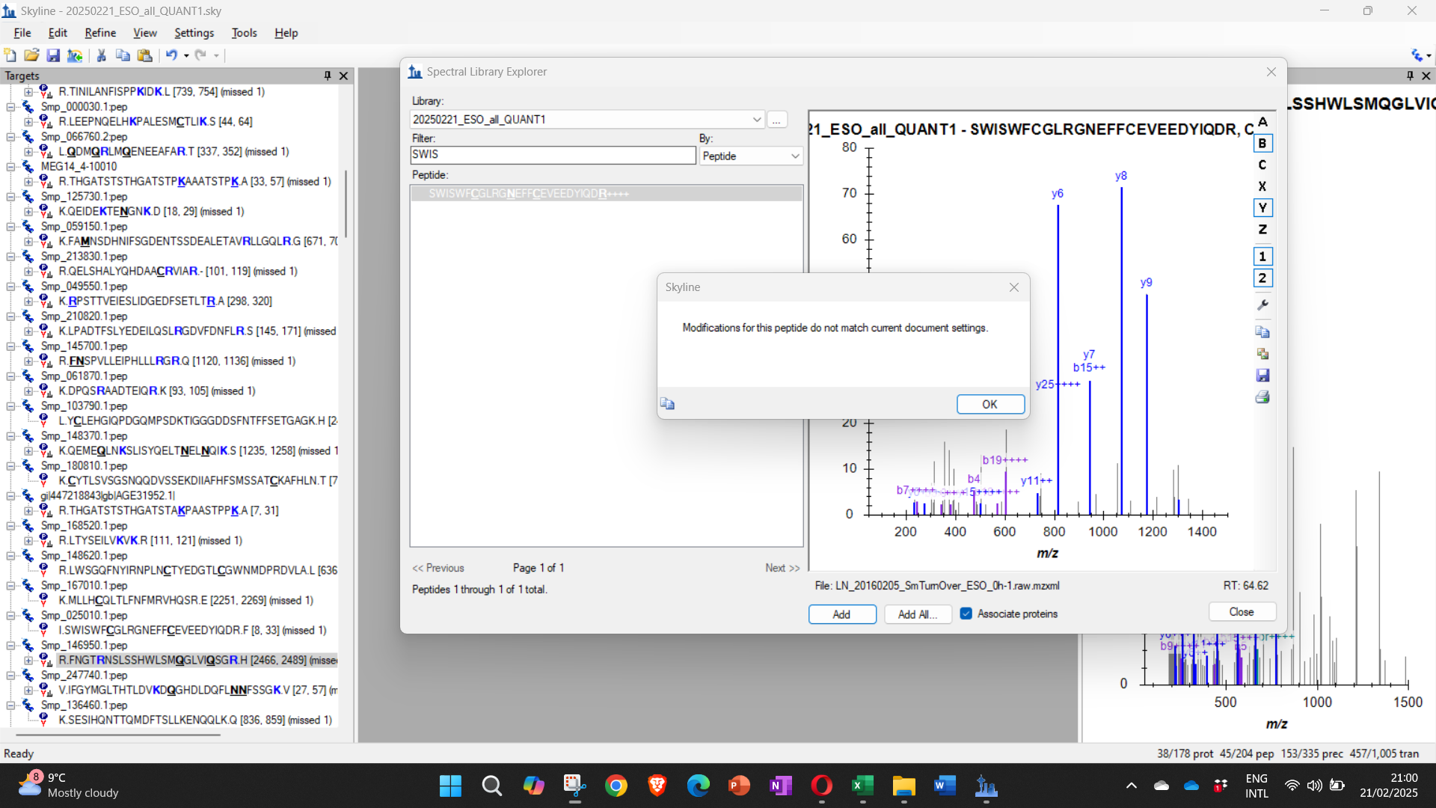
Task: Open the filter By Peptide dropdown
Action: tap(795, 156)
